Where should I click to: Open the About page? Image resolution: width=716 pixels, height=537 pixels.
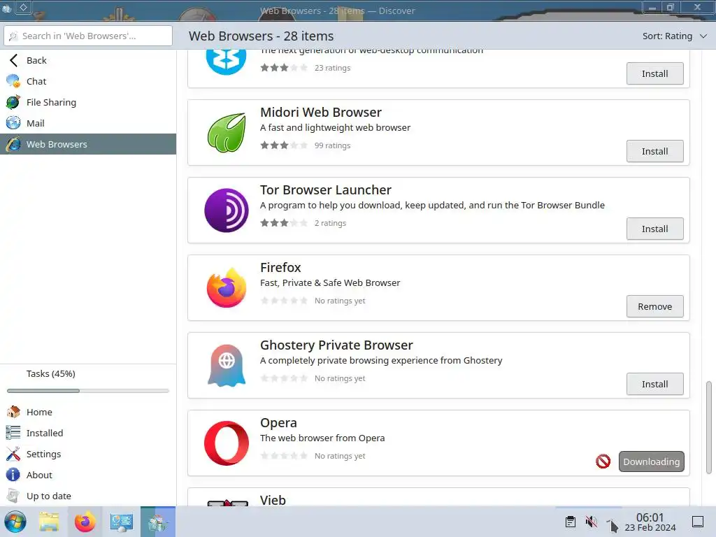[88, 475]
